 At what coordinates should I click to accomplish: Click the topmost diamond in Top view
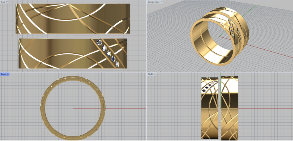(x=99, y=42)
